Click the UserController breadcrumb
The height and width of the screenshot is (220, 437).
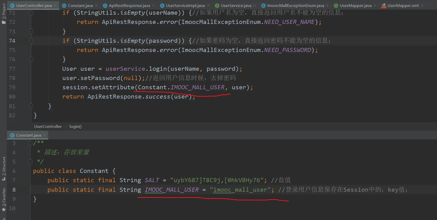pos(48,126)
